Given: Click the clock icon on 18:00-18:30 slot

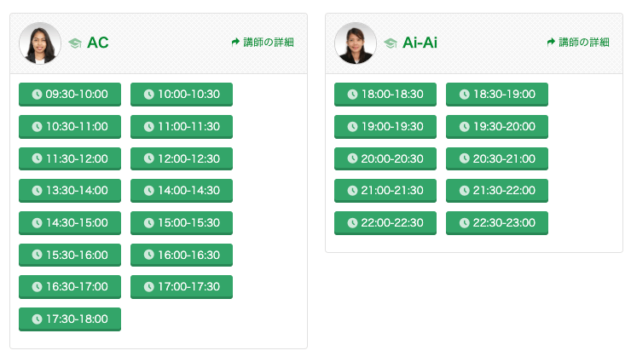Looking at the screenshot, I should (352, 95).
